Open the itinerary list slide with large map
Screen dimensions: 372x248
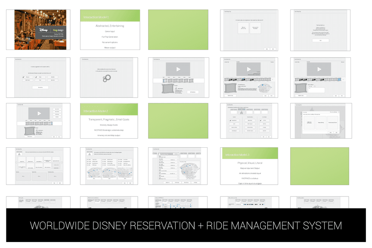178,166
